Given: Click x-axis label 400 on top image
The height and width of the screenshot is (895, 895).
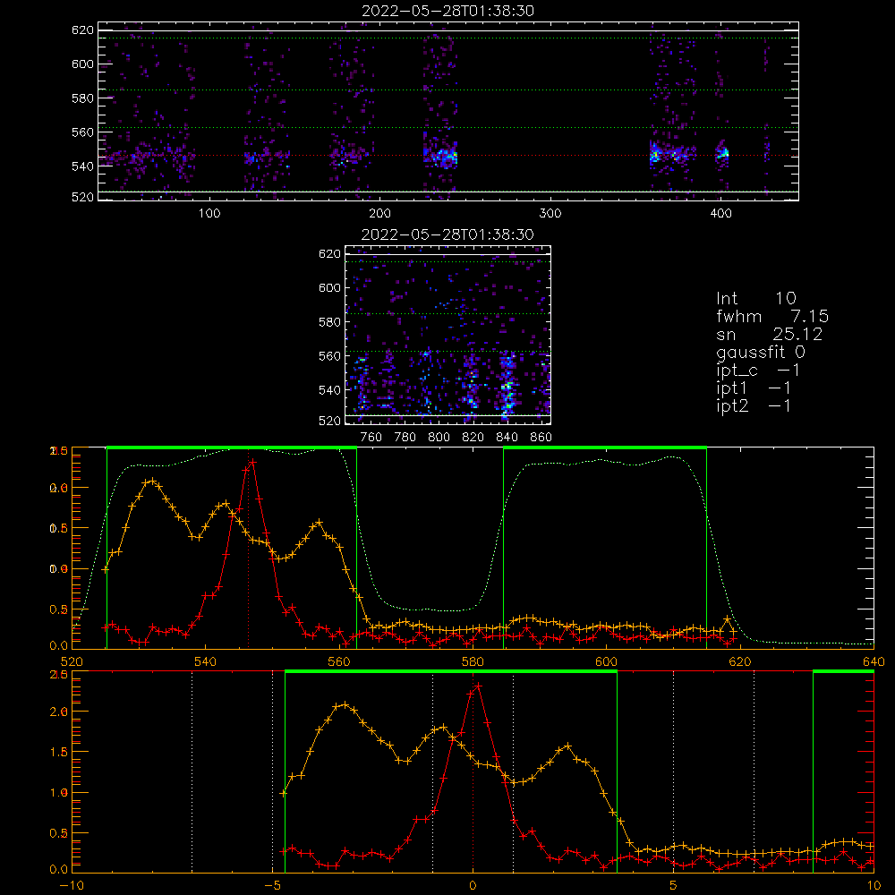Looking at the screenshot, I should pos(720,214).
